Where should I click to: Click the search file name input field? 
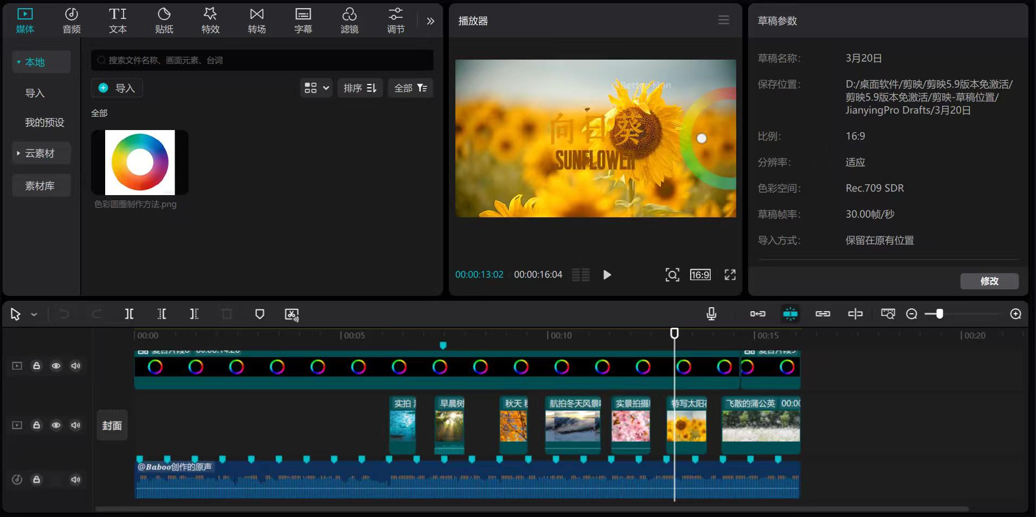pos(262,60)
